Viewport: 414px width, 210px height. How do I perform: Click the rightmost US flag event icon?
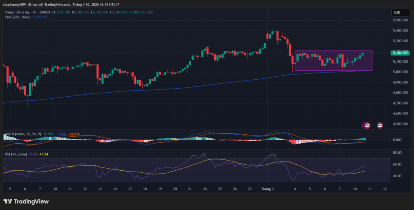point(380,125)
